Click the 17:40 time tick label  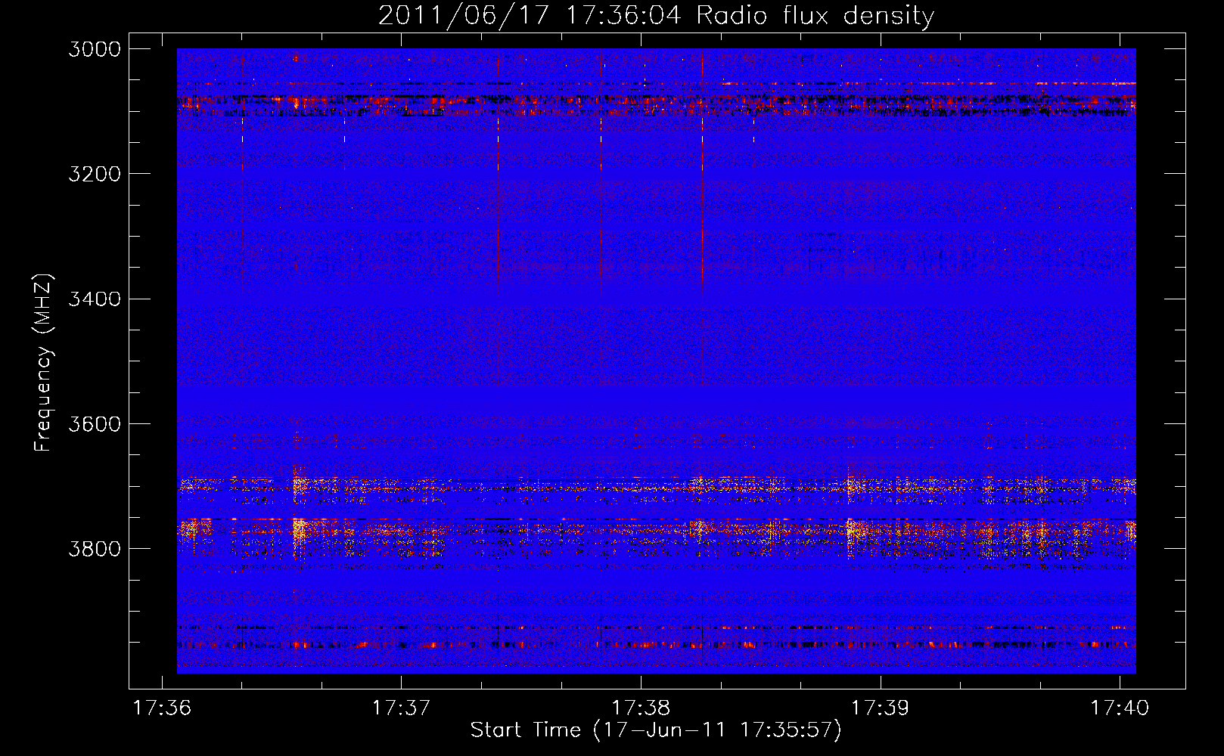[1120, 708]
